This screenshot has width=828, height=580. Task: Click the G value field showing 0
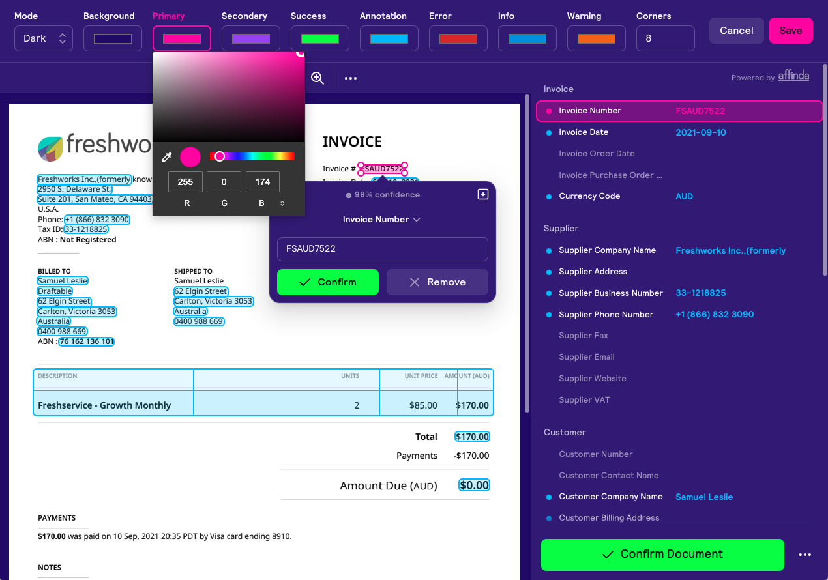coord(224,182)
